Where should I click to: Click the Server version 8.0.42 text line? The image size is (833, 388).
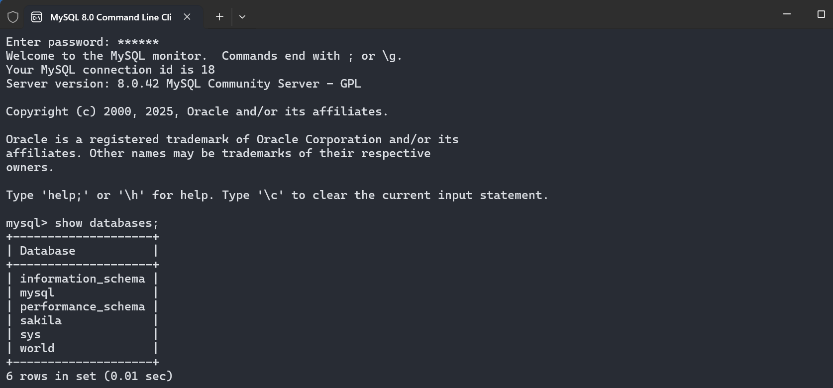pyautogui.click(x=183, y=84)
